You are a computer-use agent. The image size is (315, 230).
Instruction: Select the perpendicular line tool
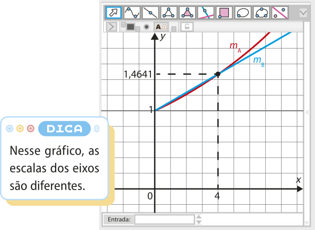tap(206, 13)
